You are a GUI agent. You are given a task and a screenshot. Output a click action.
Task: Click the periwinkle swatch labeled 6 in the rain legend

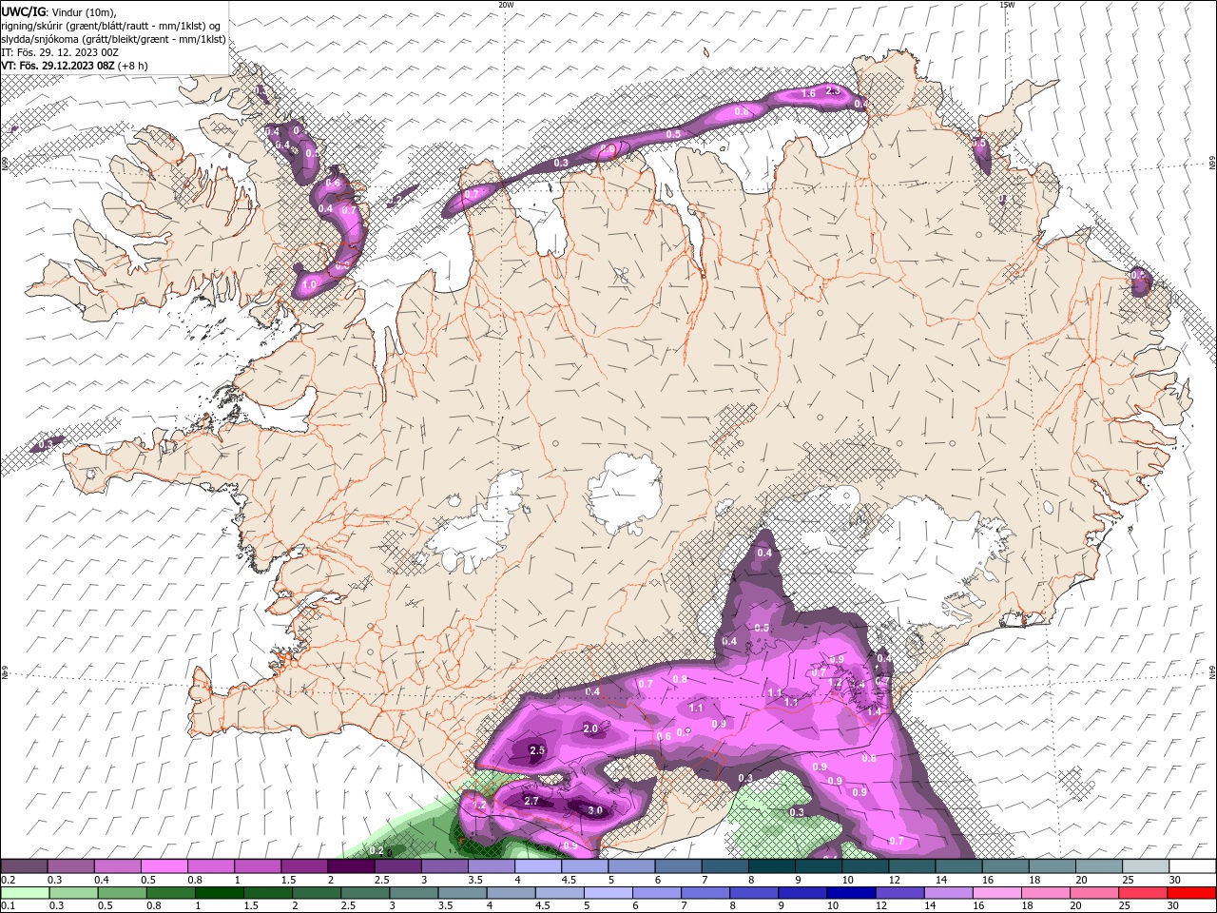656,892
